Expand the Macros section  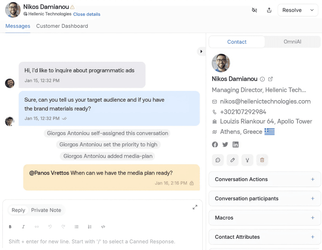(x=313, y=218)
